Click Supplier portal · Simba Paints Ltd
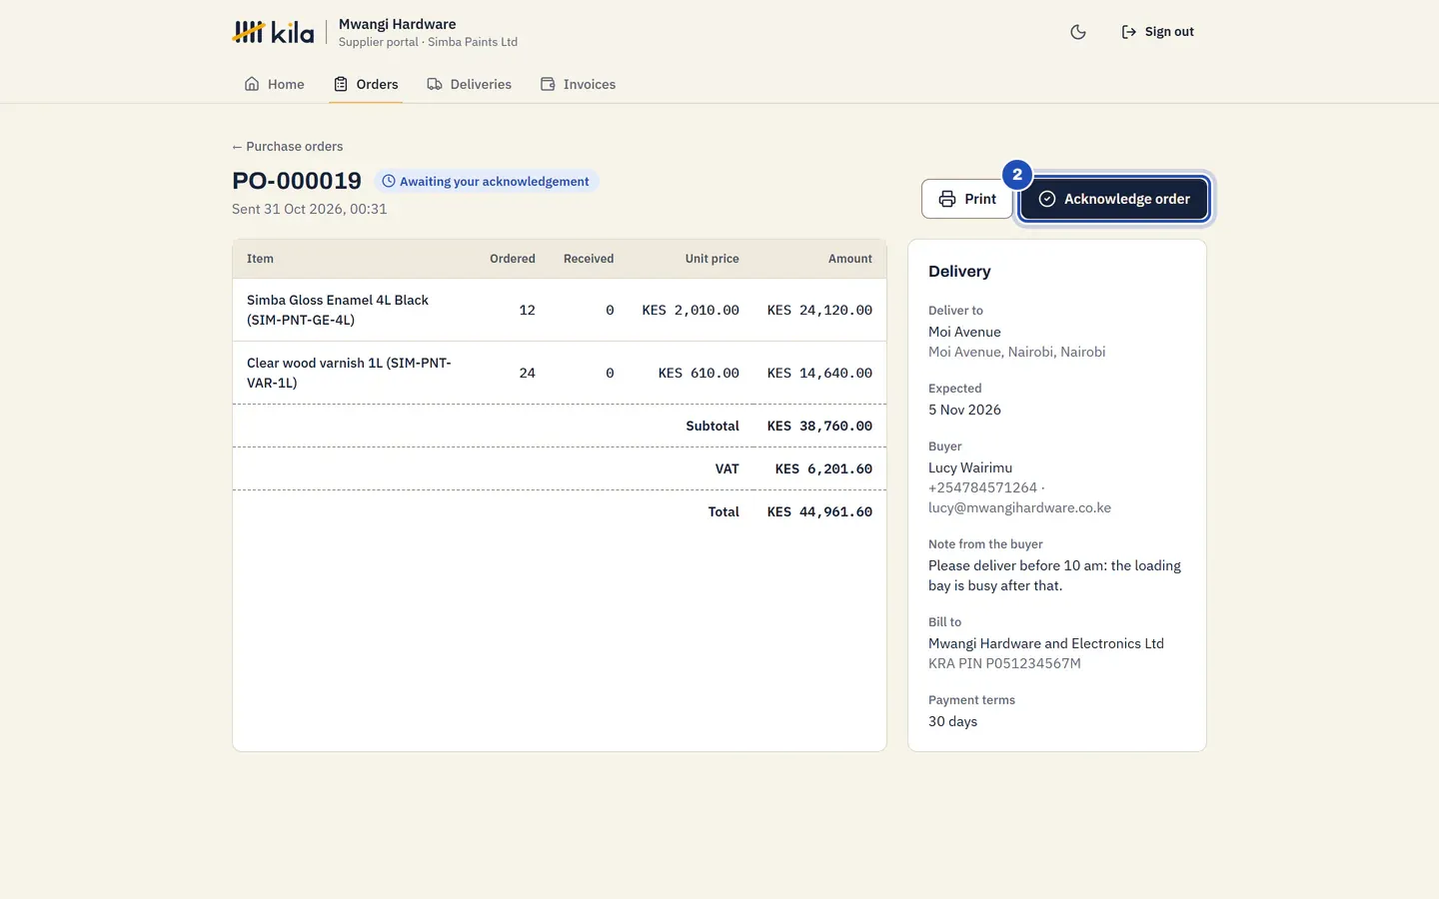Screen dimensions: 1439x899 (x=428, y=42)
